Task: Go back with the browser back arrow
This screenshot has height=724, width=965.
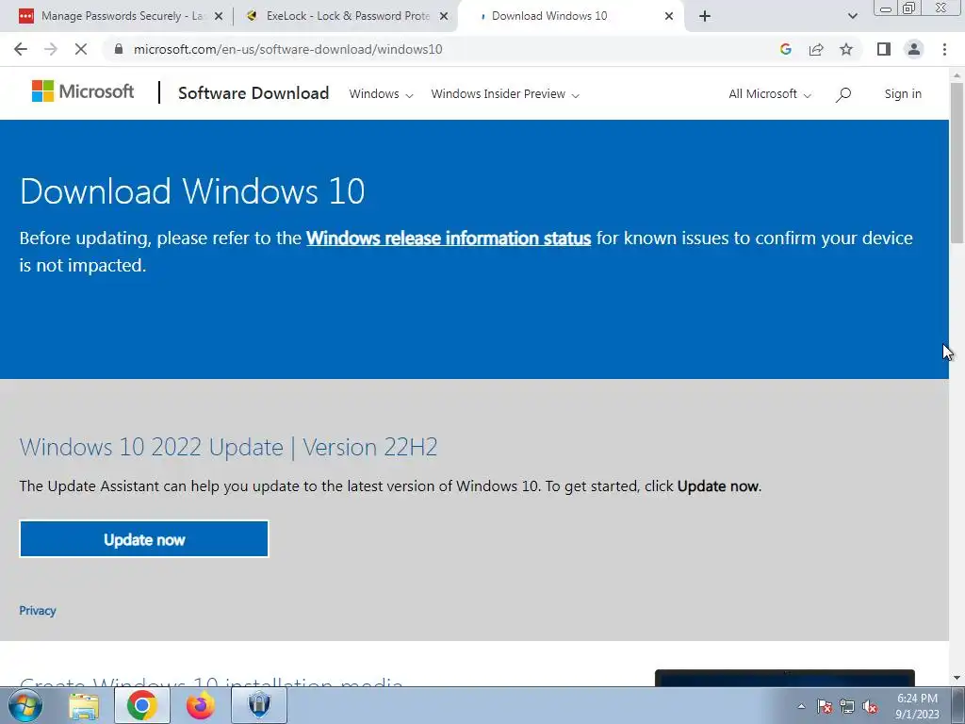Action: [x=21, y=49]
